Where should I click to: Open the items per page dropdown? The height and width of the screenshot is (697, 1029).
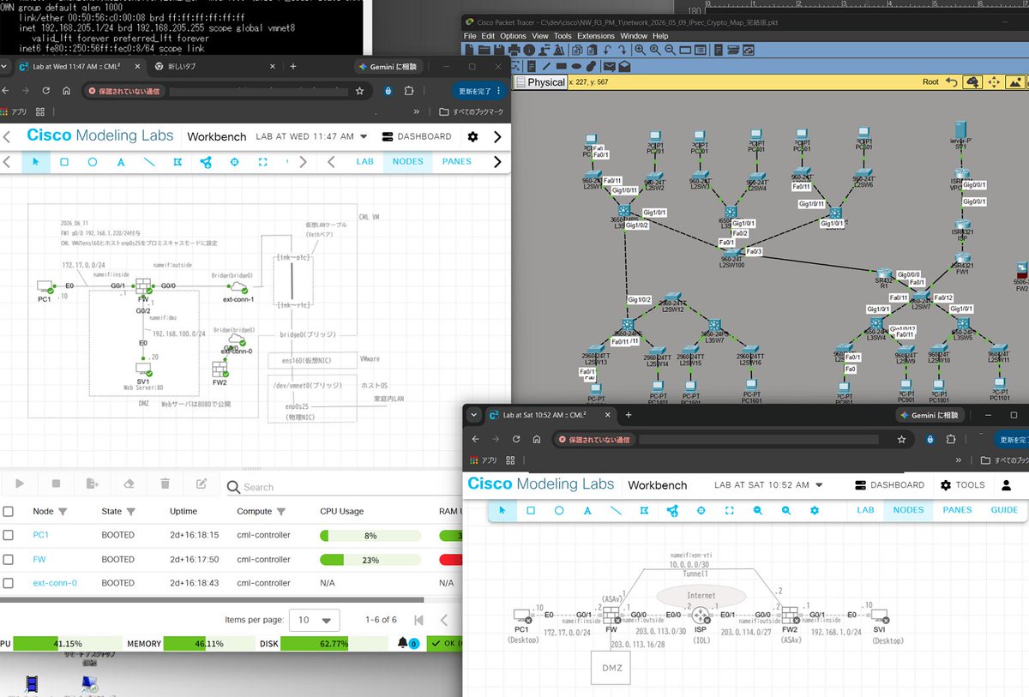point(313,619)
